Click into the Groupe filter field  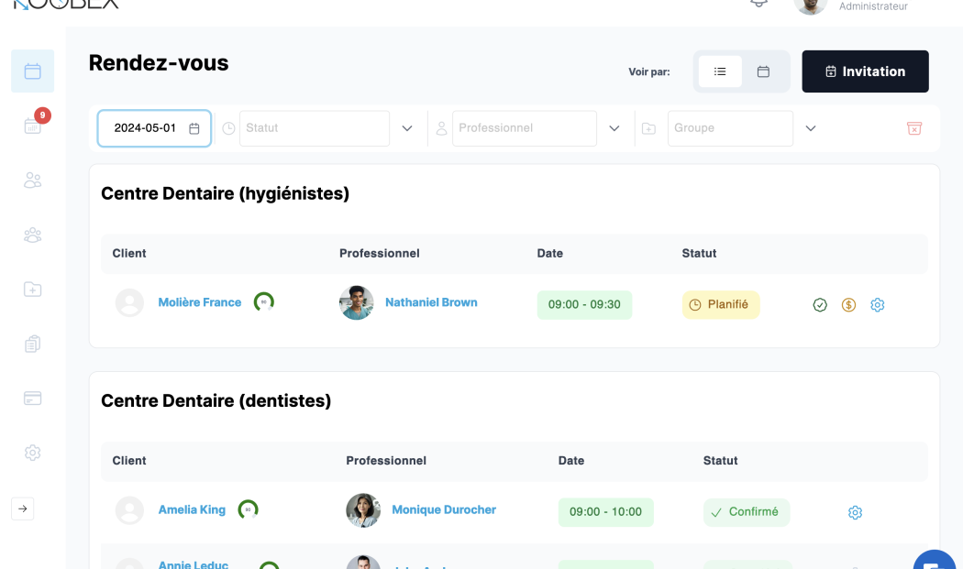[730, 128]
